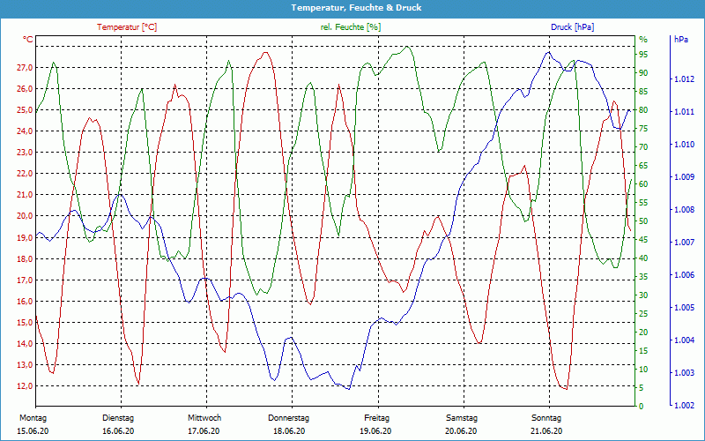This screenshot has height=441, width=705.
Task: Click the '1.010' pressure axis value
Action: coord(685,145)
